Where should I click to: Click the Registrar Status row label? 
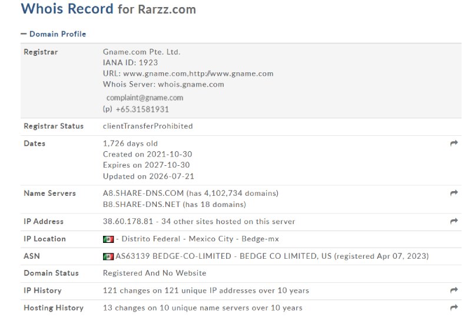point(54,126)
